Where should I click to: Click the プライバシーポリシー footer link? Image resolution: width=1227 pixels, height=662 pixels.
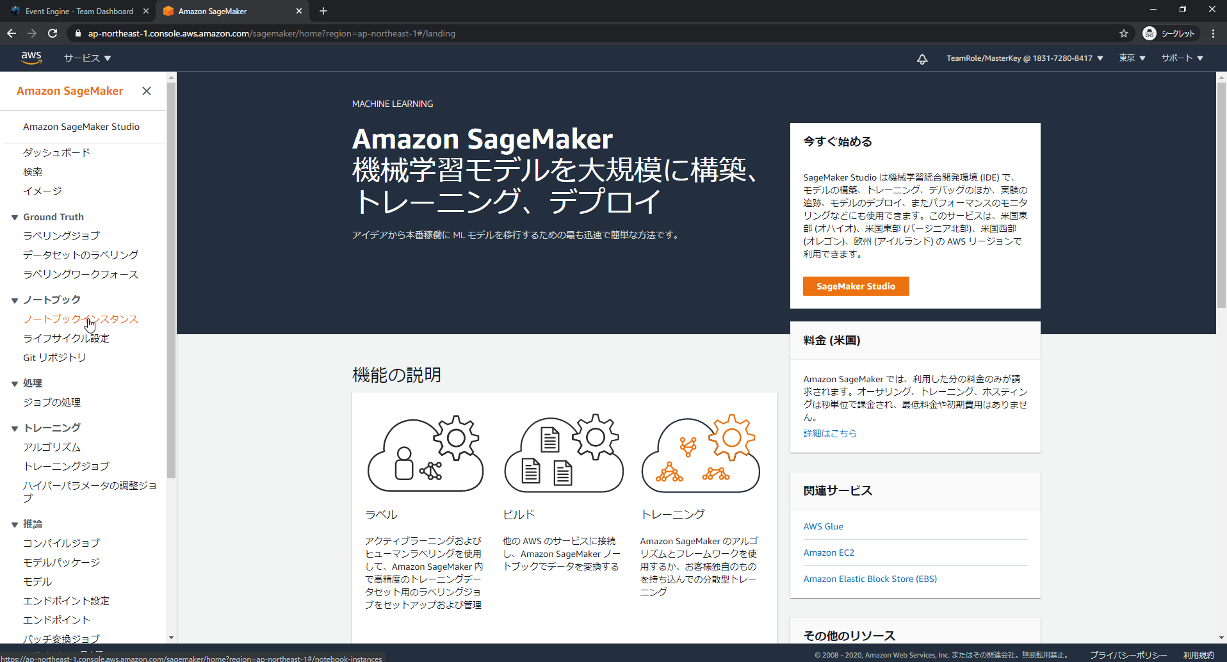pyautogui.click(x=1128, y=655)
